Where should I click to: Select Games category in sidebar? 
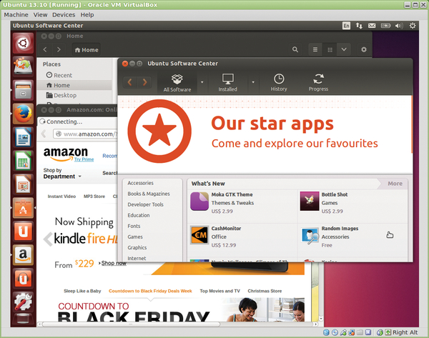point(135,237)
